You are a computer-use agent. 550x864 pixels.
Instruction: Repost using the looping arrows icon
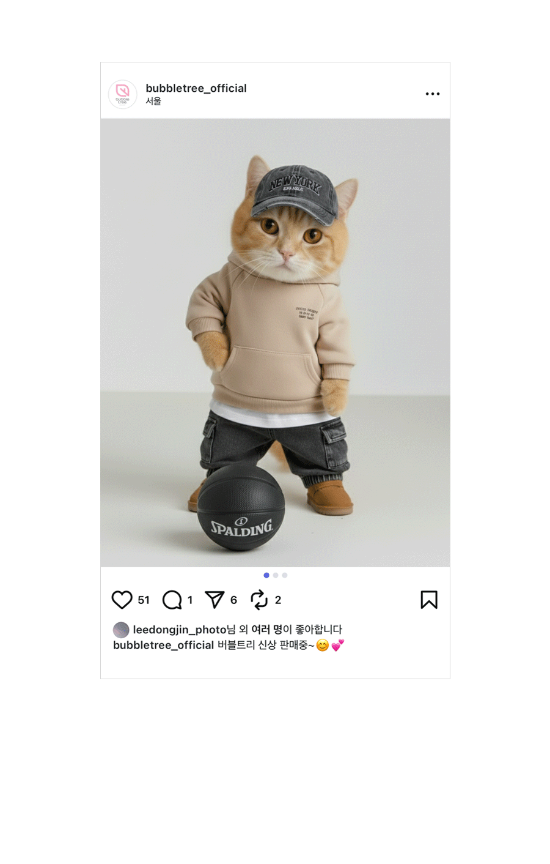point(259,600)
